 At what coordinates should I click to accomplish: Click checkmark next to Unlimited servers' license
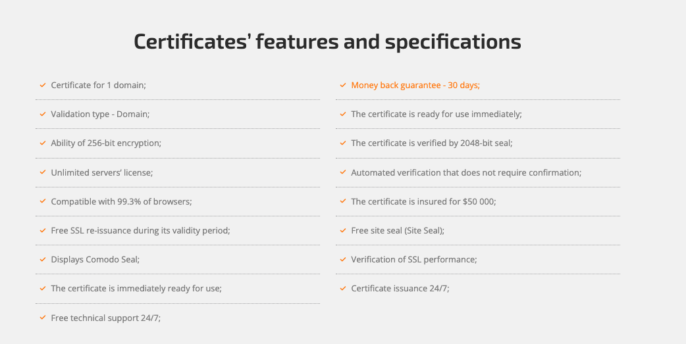(42, 172)
